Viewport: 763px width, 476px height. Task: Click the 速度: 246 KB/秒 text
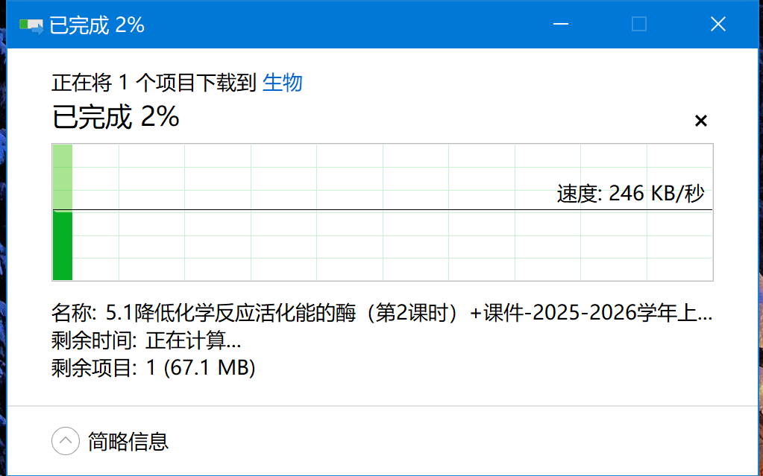pyautogui.click(x=631, y=194)
